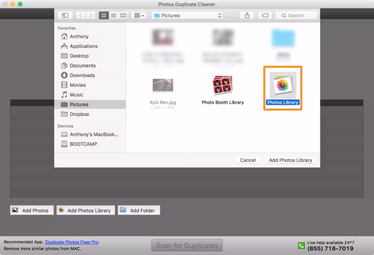Focus the Search field
The width and height of the screenshot is (374, 255).
(296, 16)
